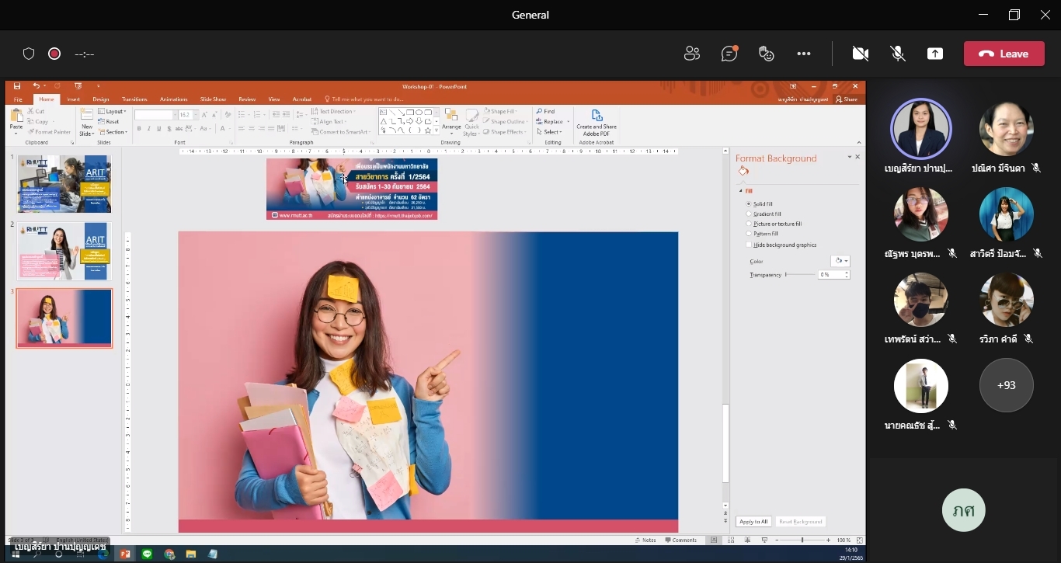Select Solid fill radio button
This screenshot has height=563, width=1061.
749,204
